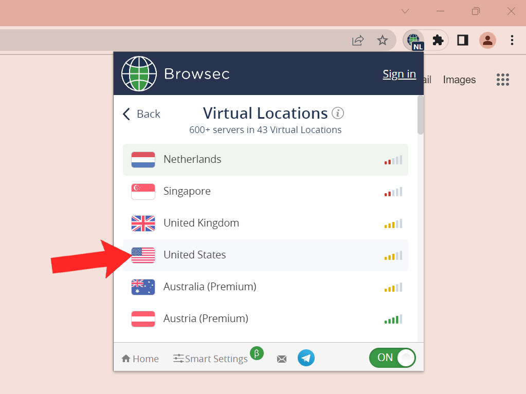This screenshot has height=394, width=526.
Task: Click the Browsec extension icon in toolbar
Action: 413,40
